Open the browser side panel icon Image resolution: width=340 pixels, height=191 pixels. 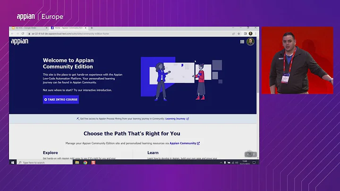pos(245,34)
